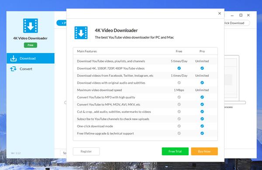
Task: Click the Pro column header
Action: pyautogui.click(x=202, y=51)
